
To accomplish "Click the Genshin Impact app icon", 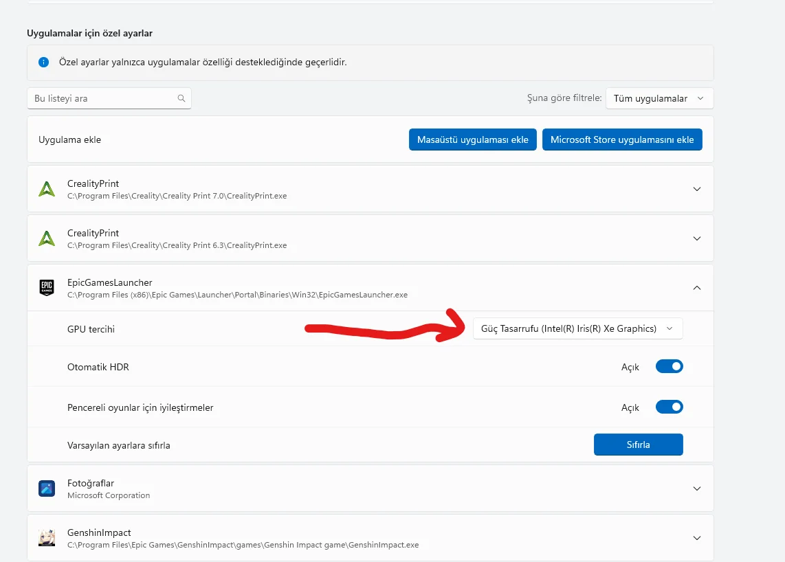I will click(x=47, y=538).
